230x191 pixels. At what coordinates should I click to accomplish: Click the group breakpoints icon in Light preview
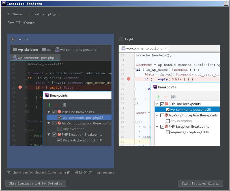click(173, 97)
